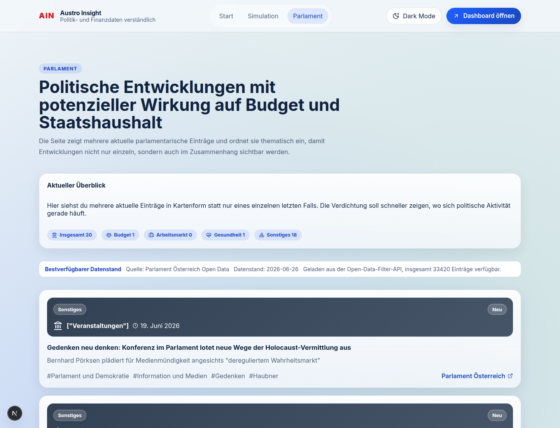The width and height of the screenshot is (560, 428).
Task: Open the dashboard via Dashboard öffnen
Action: (x=483, y=16)
